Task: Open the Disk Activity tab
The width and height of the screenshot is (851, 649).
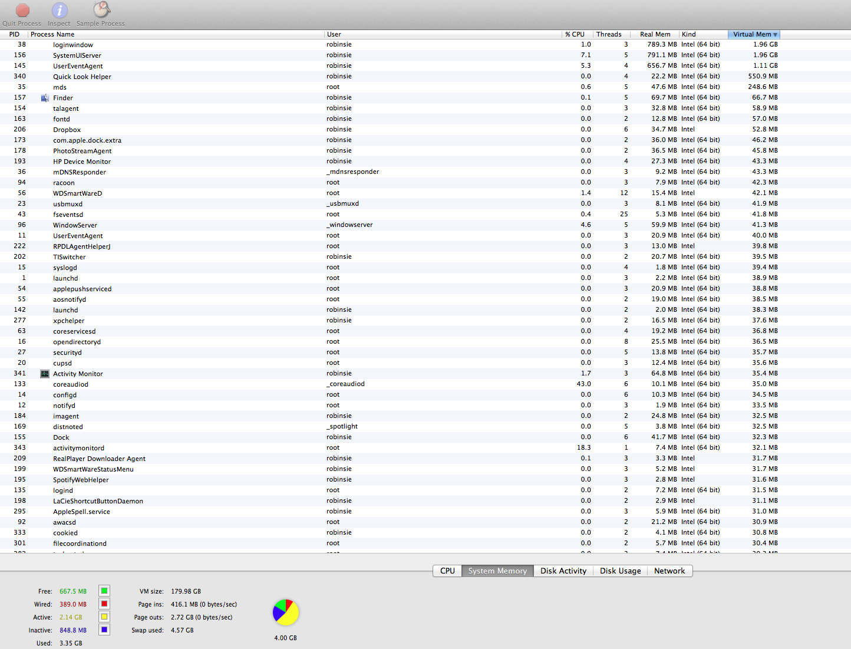Action: point(563,571)
